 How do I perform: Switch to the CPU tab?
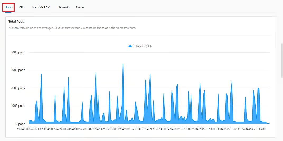22,7
